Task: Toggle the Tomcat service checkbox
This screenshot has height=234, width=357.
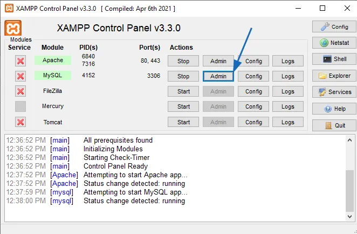Action: pos(20,122)
